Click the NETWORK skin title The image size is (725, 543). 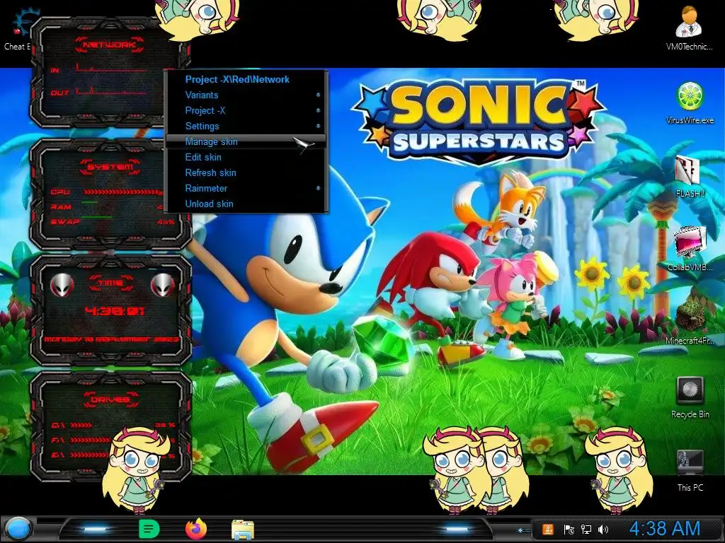[x=110, y=45]
